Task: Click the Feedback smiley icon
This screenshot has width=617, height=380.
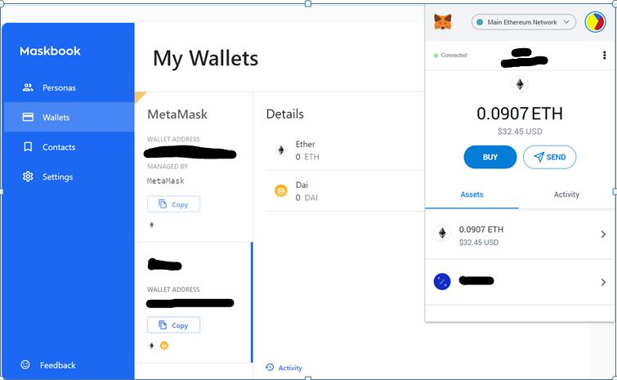Action: [x=25, y=364]
